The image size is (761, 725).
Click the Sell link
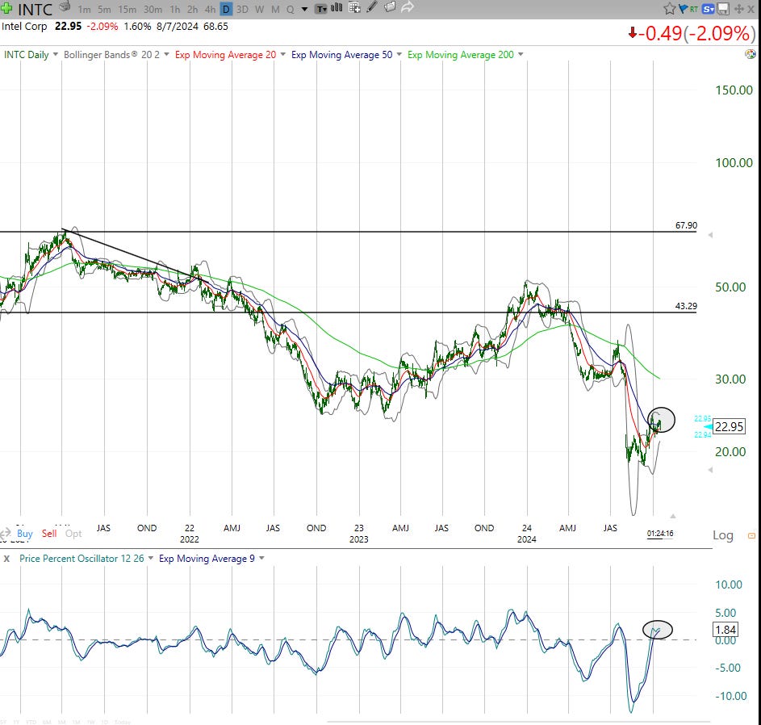click(x=49, y=533)
